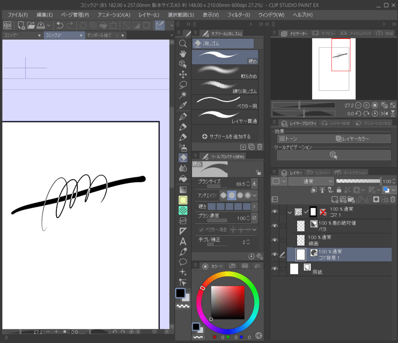Open the blending mode 通常 dropdown
The height and width of the screenshot is (343, 398).
coord(311,181)
